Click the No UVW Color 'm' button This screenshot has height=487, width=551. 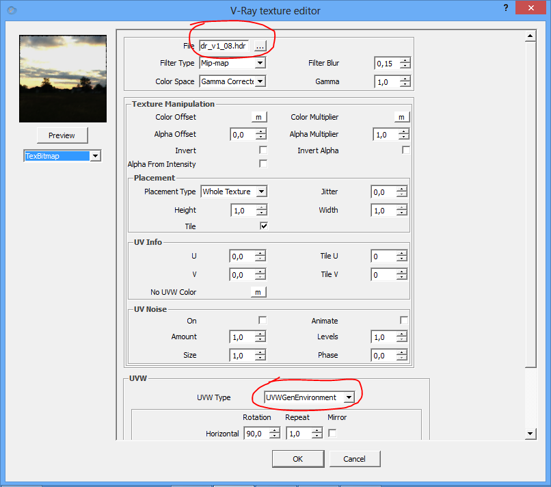(258, 292)
